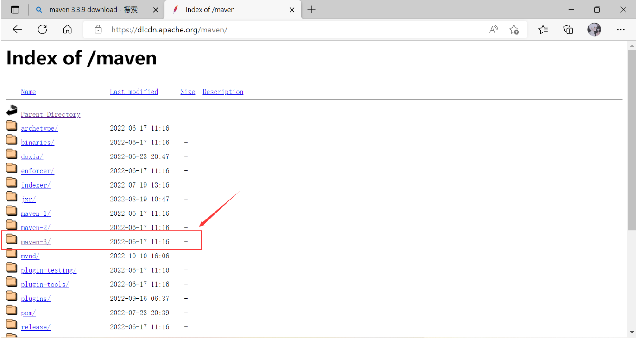Screen dimensions: 638x344
Task: Open the indexer/ directory link
Action: click(x=36, y=185)
